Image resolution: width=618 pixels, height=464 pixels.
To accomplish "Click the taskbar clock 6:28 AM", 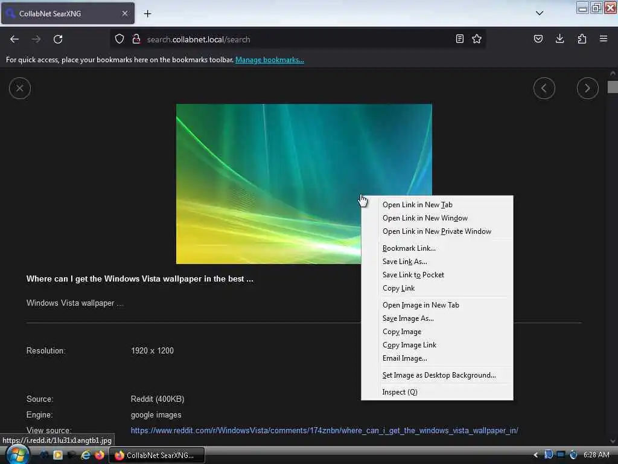I will (596, 455).
